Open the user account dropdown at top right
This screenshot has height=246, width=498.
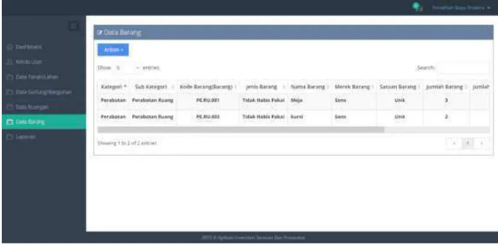coord(461,8)
